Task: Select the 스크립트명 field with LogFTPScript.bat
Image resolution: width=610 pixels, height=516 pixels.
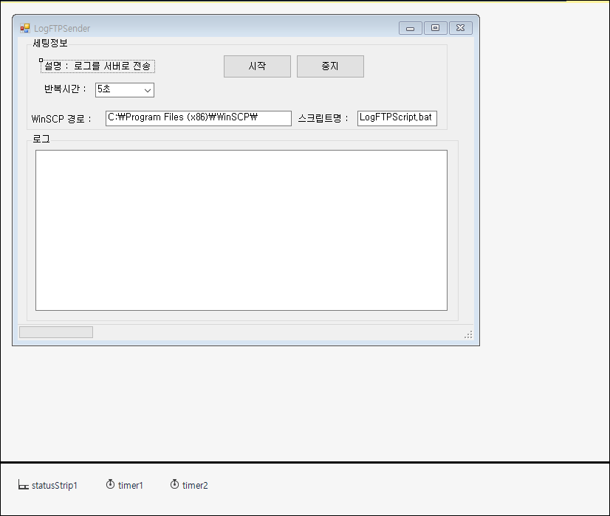Action: [x=397, y=118]
